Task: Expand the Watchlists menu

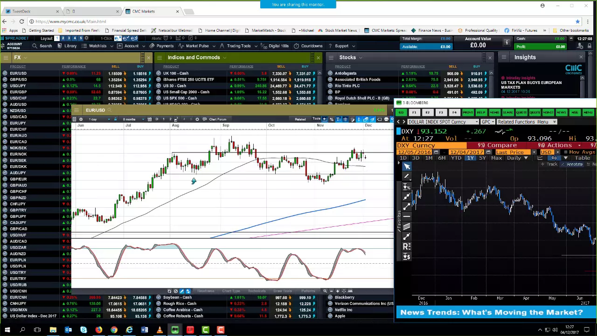Action: coord(97,46)
